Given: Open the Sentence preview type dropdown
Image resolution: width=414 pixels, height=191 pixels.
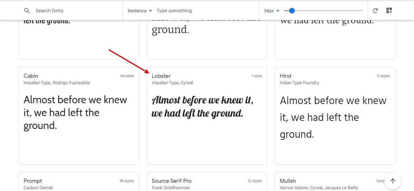Looking at the screenshot, I should 140,11.
